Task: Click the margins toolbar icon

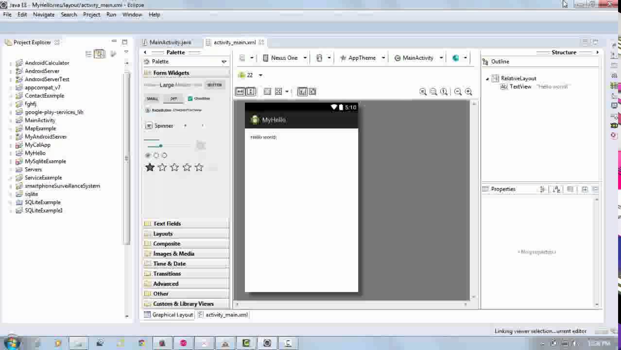Action: coord(267,91)
